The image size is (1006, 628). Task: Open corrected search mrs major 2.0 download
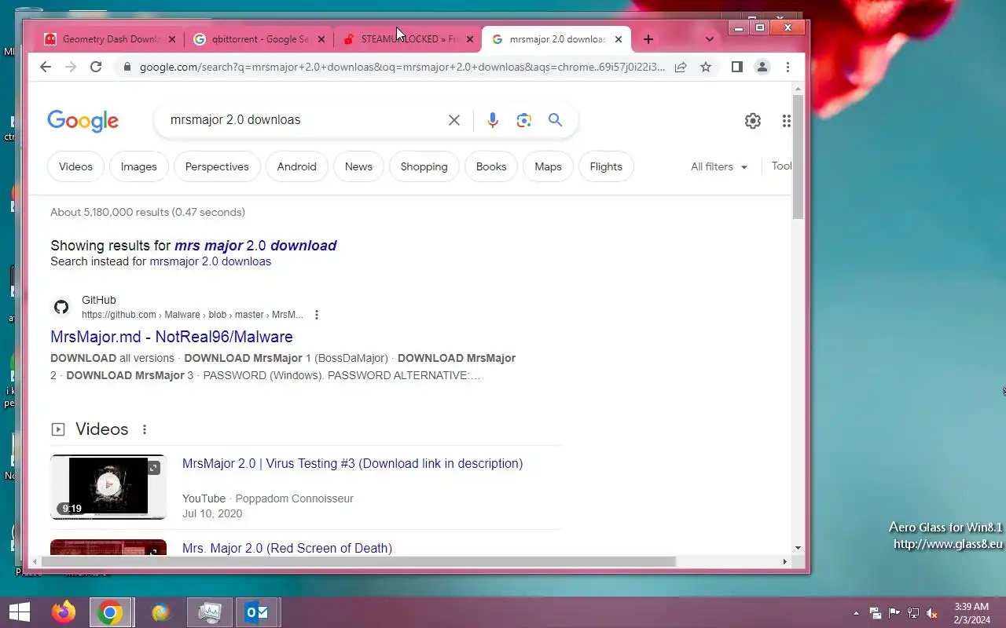[255, 246]
